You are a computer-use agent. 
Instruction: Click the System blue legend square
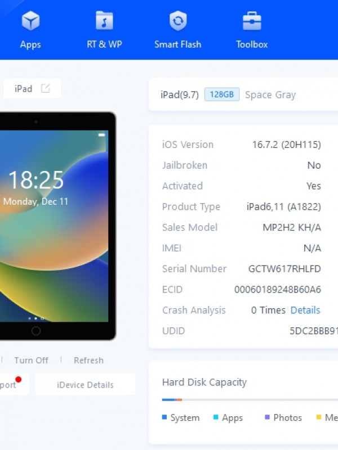[164, 417]
